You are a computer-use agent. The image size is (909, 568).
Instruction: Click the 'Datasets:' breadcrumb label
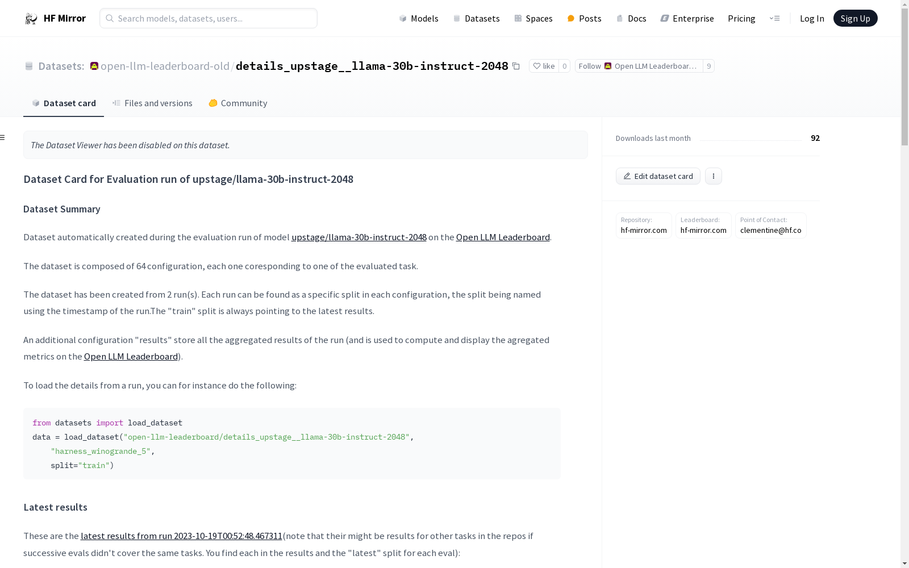coord(61,66)
